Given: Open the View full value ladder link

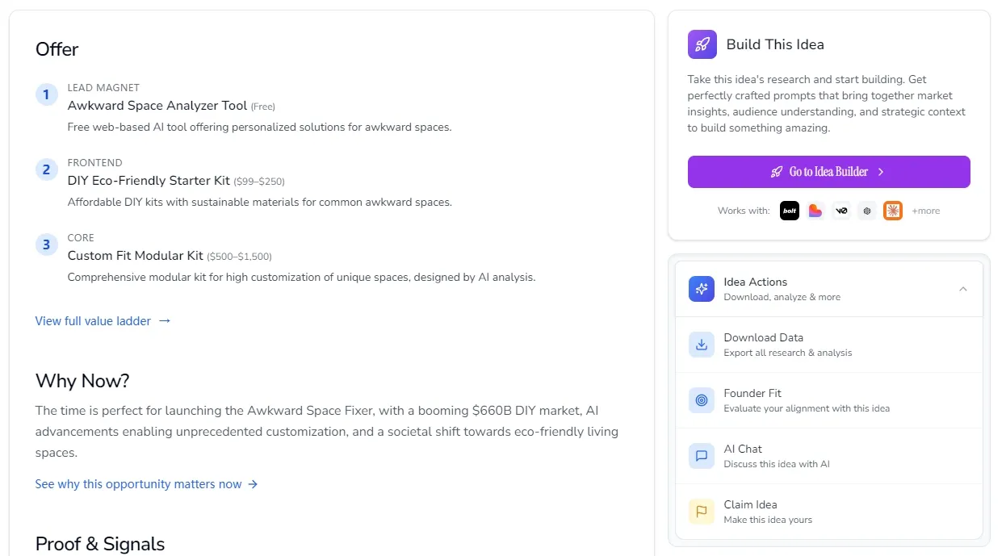Looking at the screenshot, I should coord(103,321).
